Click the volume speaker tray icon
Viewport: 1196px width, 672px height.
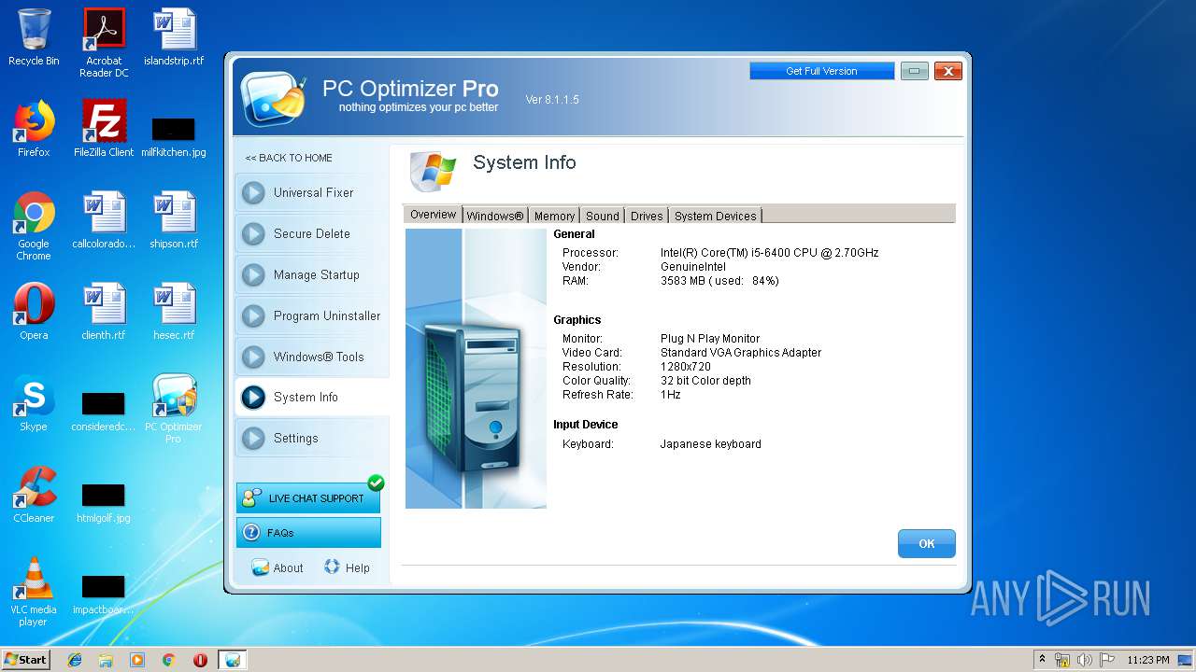click(x=1084, y=660)
